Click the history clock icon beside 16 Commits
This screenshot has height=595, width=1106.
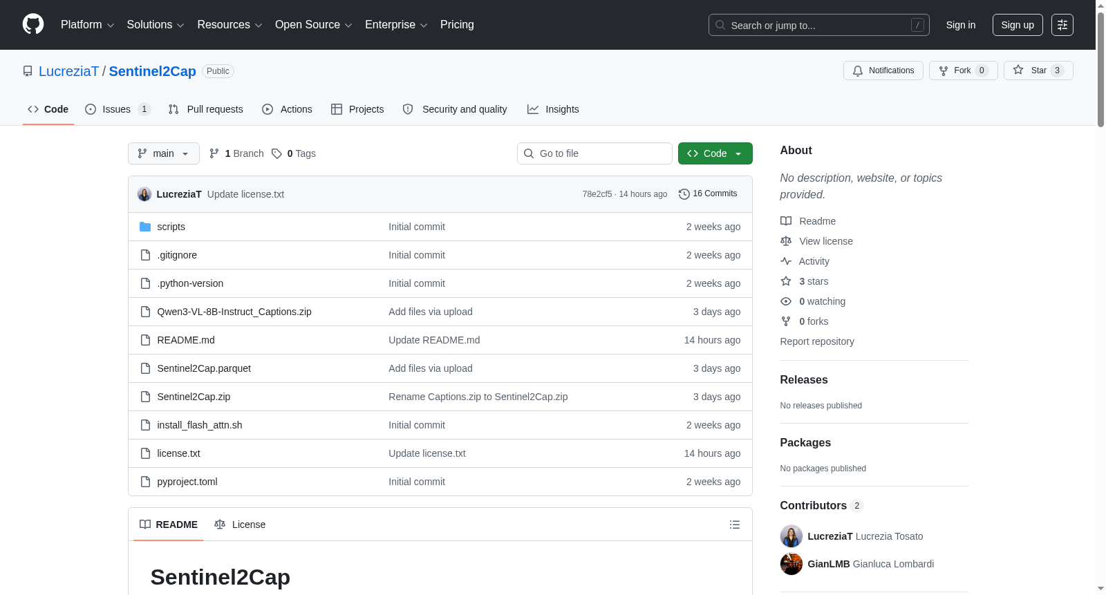[x=684, y=194]
